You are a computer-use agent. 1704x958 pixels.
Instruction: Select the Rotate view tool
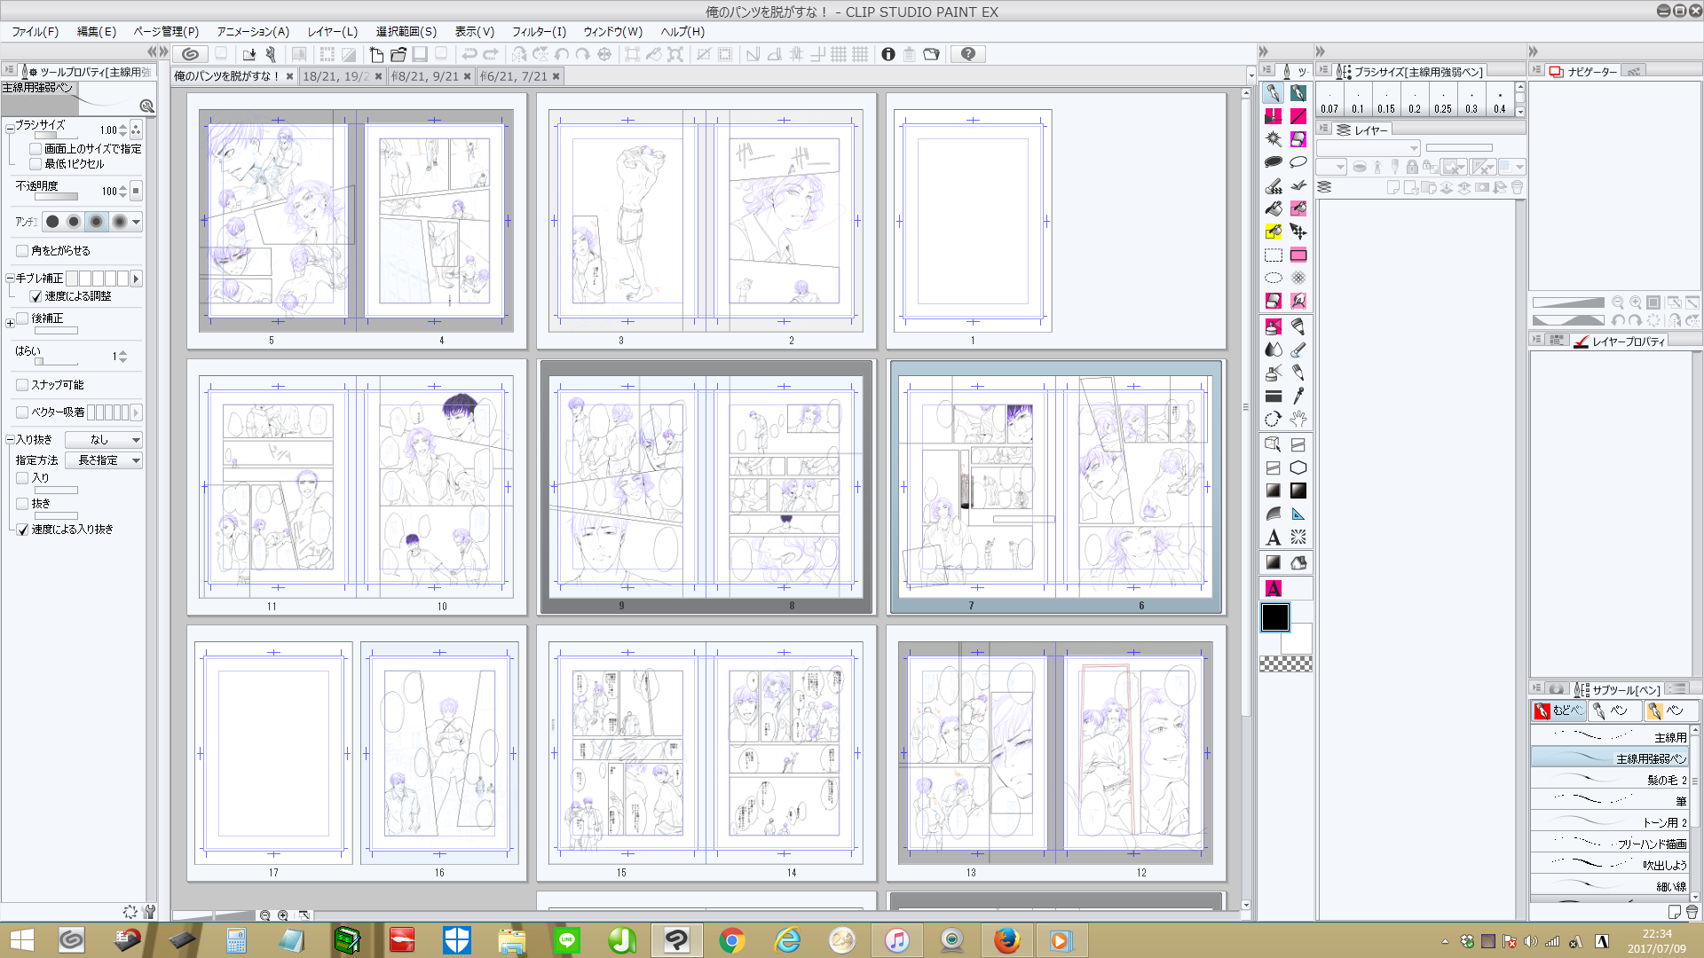pos(1273,419)
